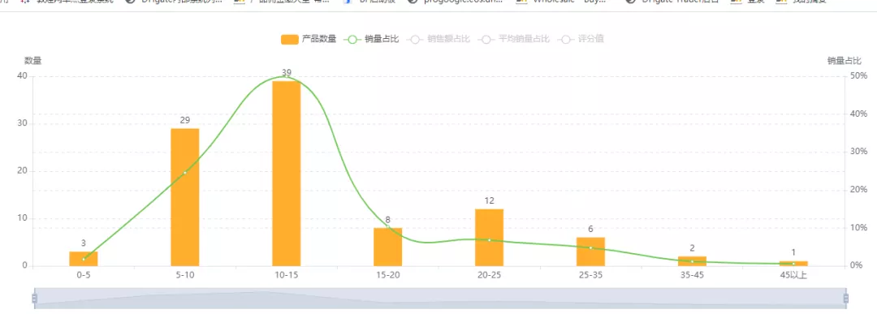Click the orange bar for 0-5
Image resolution: width=877 pixels, height=314 pixels.
coord(84,259)
